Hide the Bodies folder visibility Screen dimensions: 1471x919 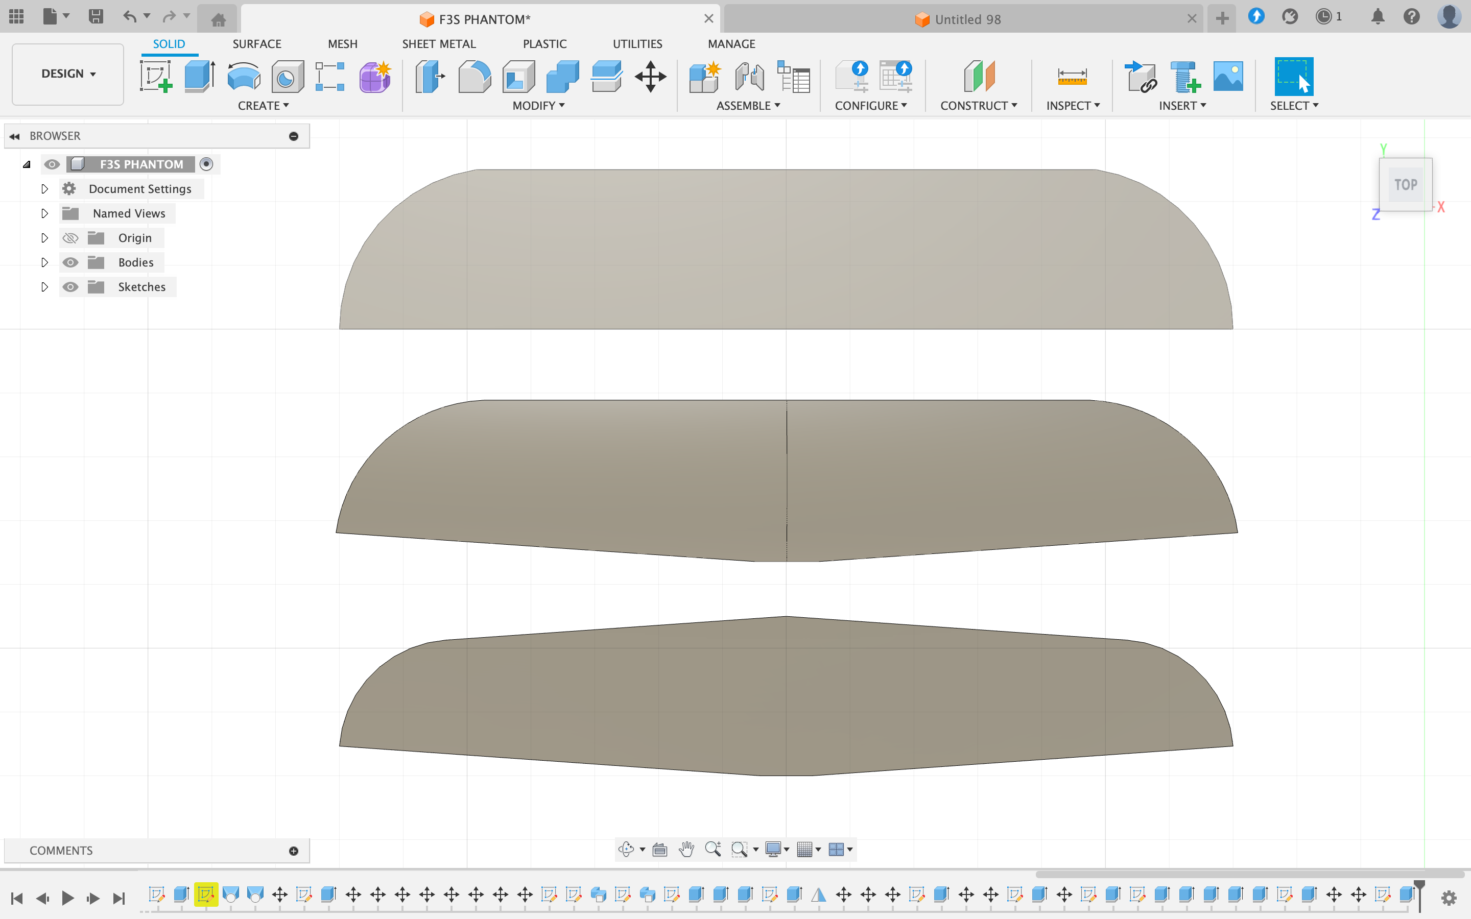coord(71,262)
